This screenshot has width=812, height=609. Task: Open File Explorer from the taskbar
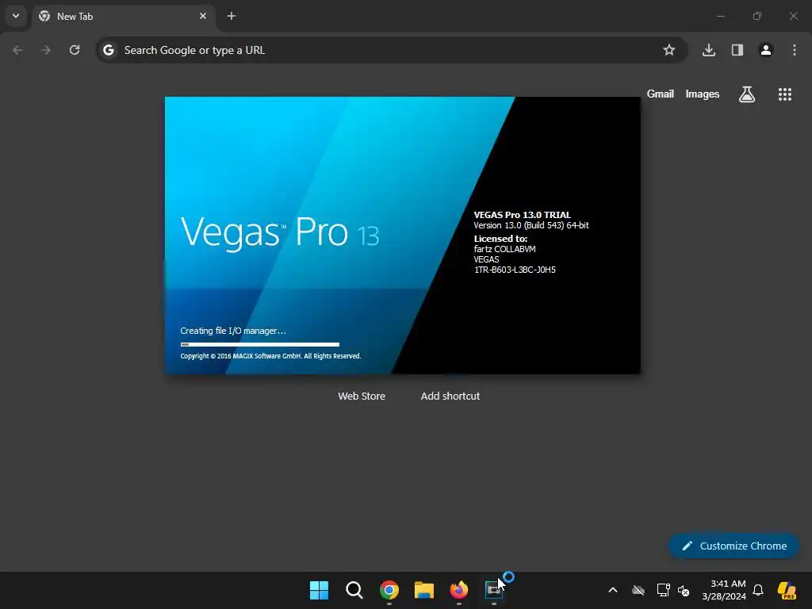[424, 590]
